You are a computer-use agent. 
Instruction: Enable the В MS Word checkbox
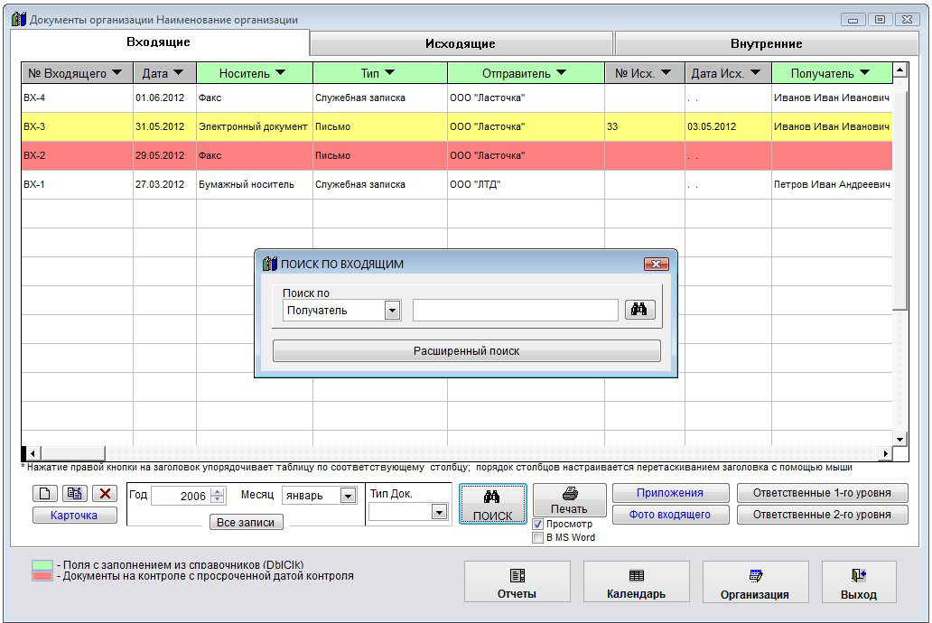coord(538,538)
